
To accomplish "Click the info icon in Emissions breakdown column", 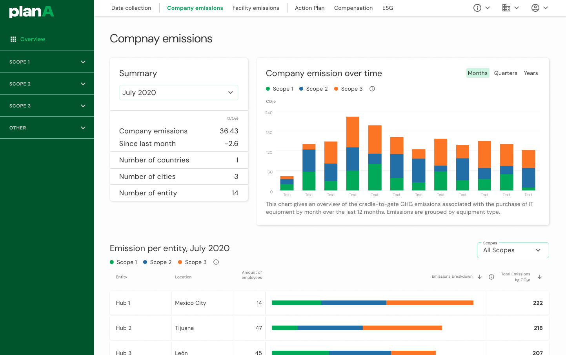I will [x=491, y=277].
